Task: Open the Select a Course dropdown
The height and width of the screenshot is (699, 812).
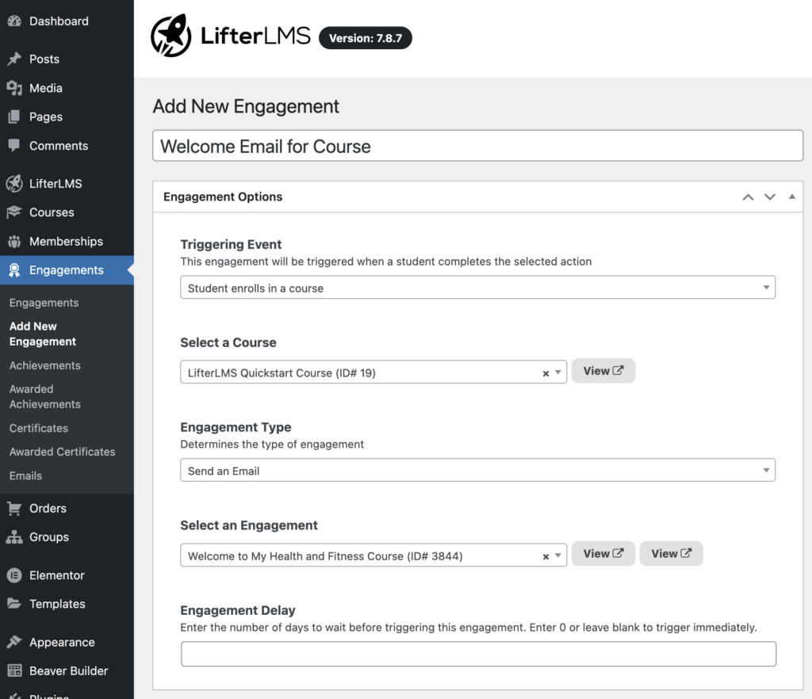Action: [x=373, y=372]
